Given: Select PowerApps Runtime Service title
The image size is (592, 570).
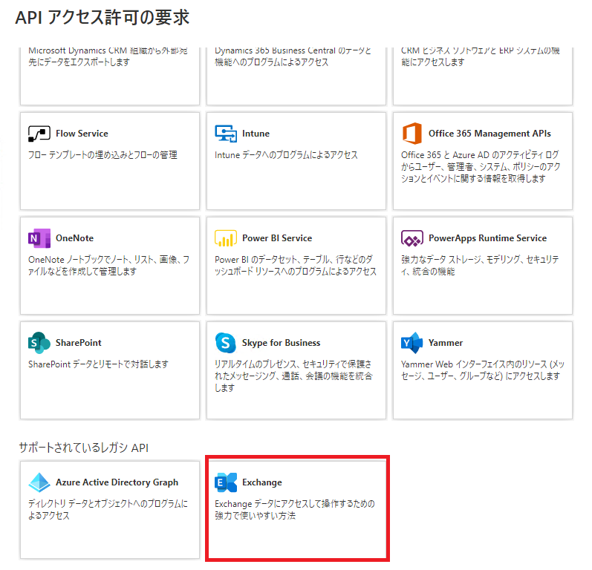Looking at the screenshot, I should (487, 238).
